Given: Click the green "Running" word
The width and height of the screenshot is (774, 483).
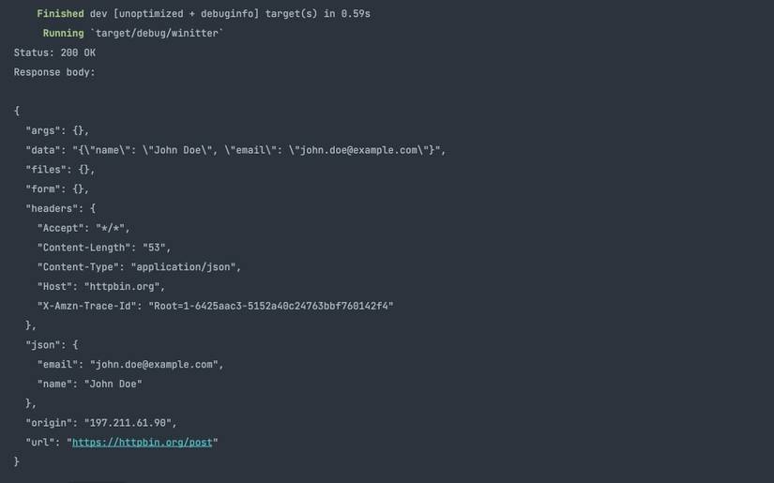Looking at the screenshot, I should click(x=63, y=34).
